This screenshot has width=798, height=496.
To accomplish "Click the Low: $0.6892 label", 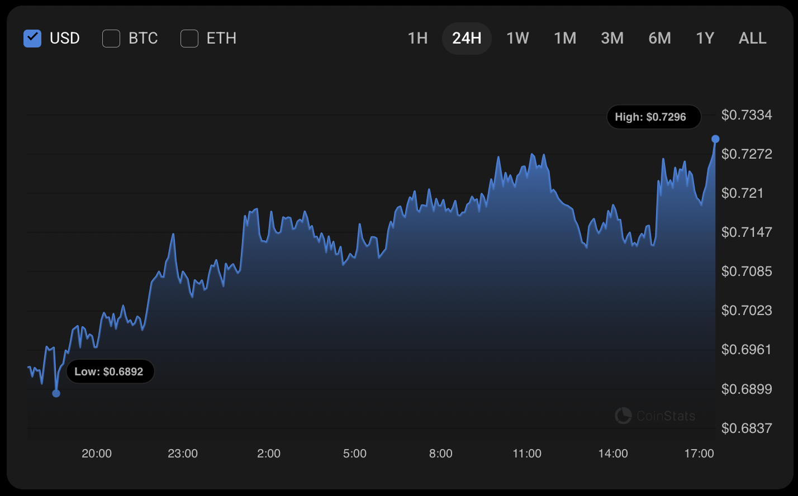I will (x=110, y=372).
